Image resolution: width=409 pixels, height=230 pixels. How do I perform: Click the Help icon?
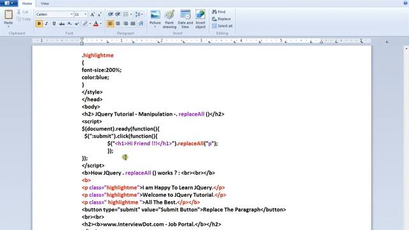(406, 3)
